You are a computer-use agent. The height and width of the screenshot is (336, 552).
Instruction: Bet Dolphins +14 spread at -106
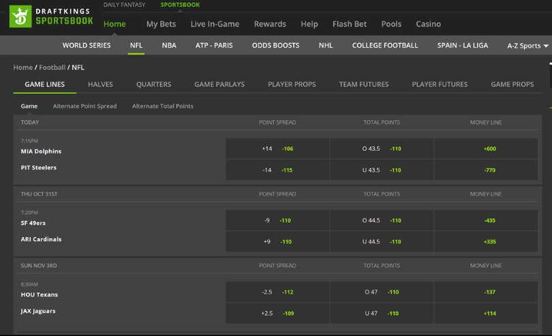click(x=277, y=149)
